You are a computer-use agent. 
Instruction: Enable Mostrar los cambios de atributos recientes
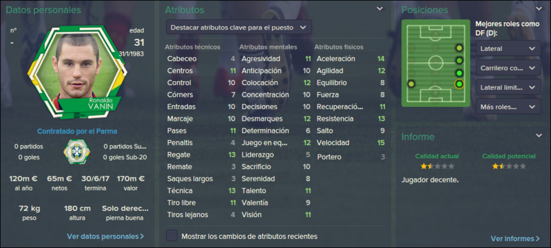coord(171,236)
